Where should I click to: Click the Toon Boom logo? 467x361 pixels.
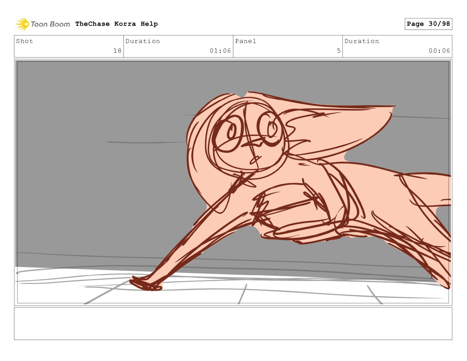point(42,24)
